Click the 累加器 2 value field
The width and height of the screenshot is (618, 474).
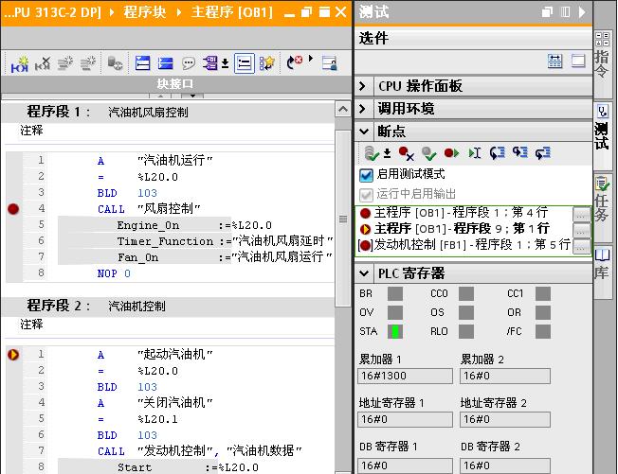coord(505,376)
